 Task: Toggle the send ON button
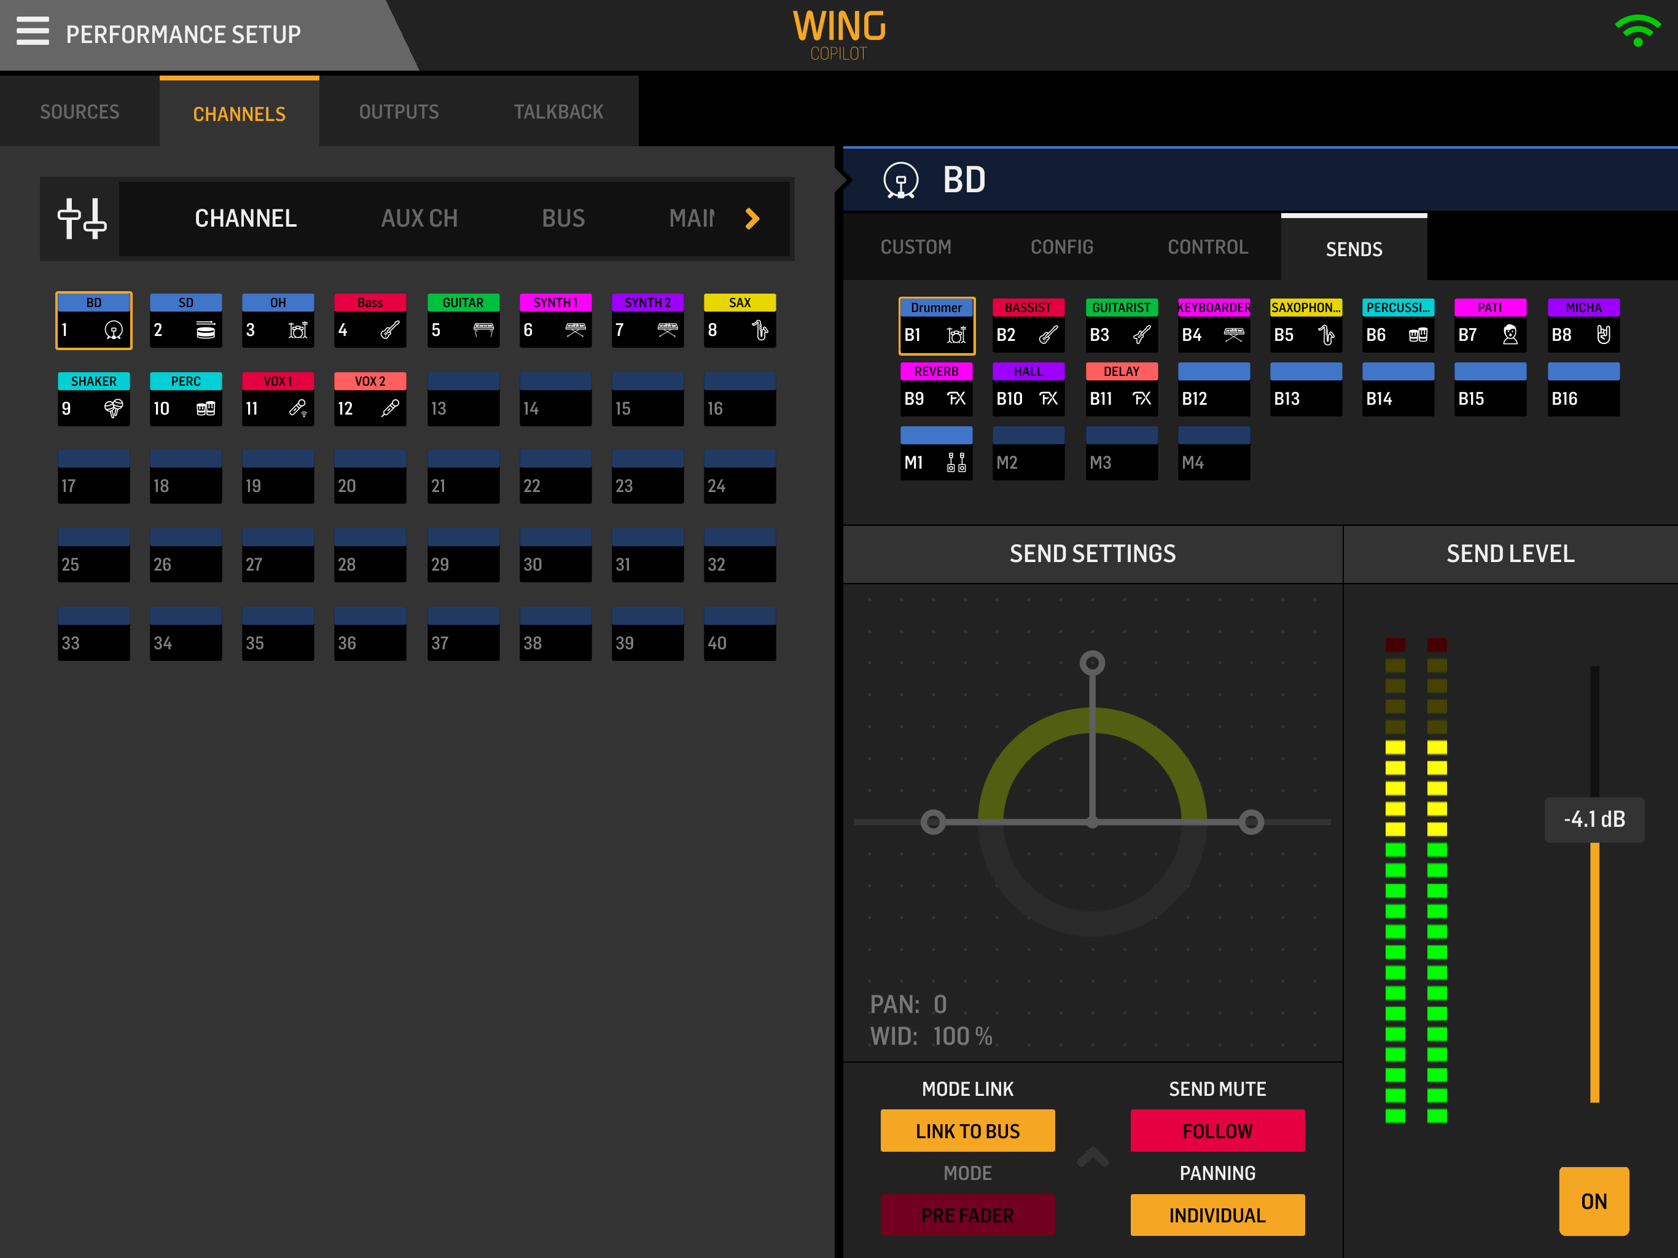click(1593, 1201)
